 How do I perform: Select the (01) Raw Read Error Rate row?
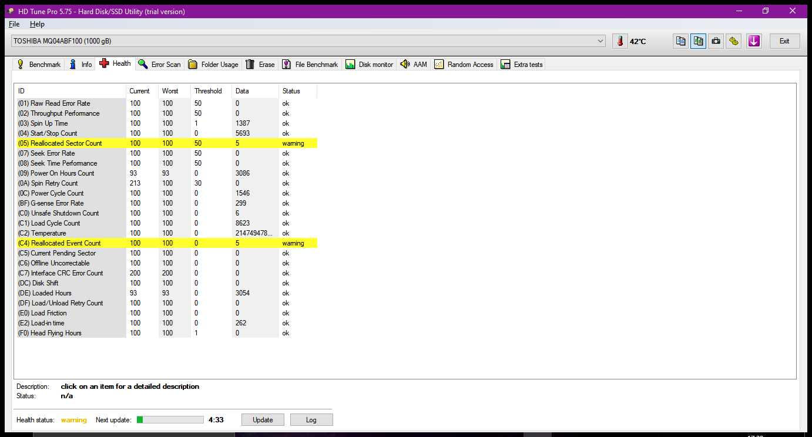pyautogui.click(x=166, y=103)
